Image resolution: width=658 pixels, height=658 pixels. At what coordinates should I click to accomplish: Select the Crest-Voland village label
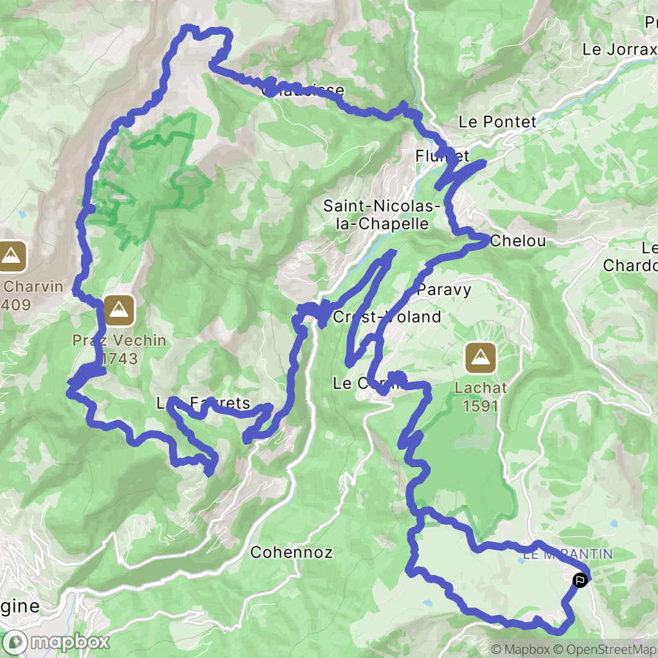pyautogui.click(x=386, y=317)
